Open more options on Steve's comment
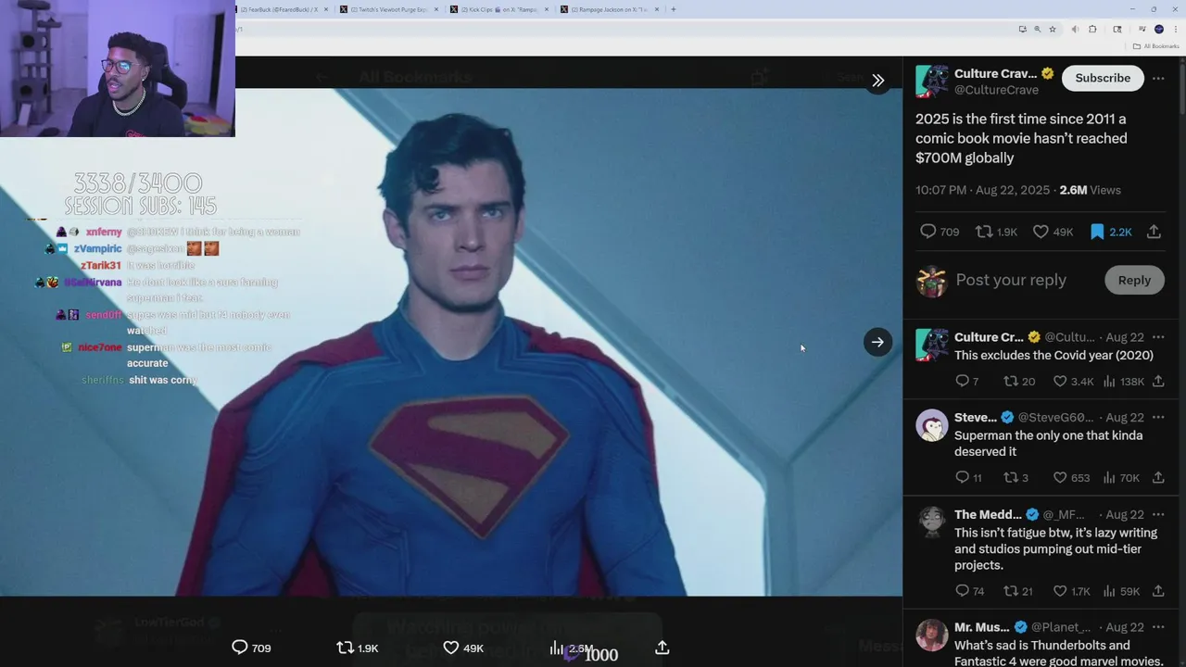The image size is (1186, 667). (x=1158, y=417)
